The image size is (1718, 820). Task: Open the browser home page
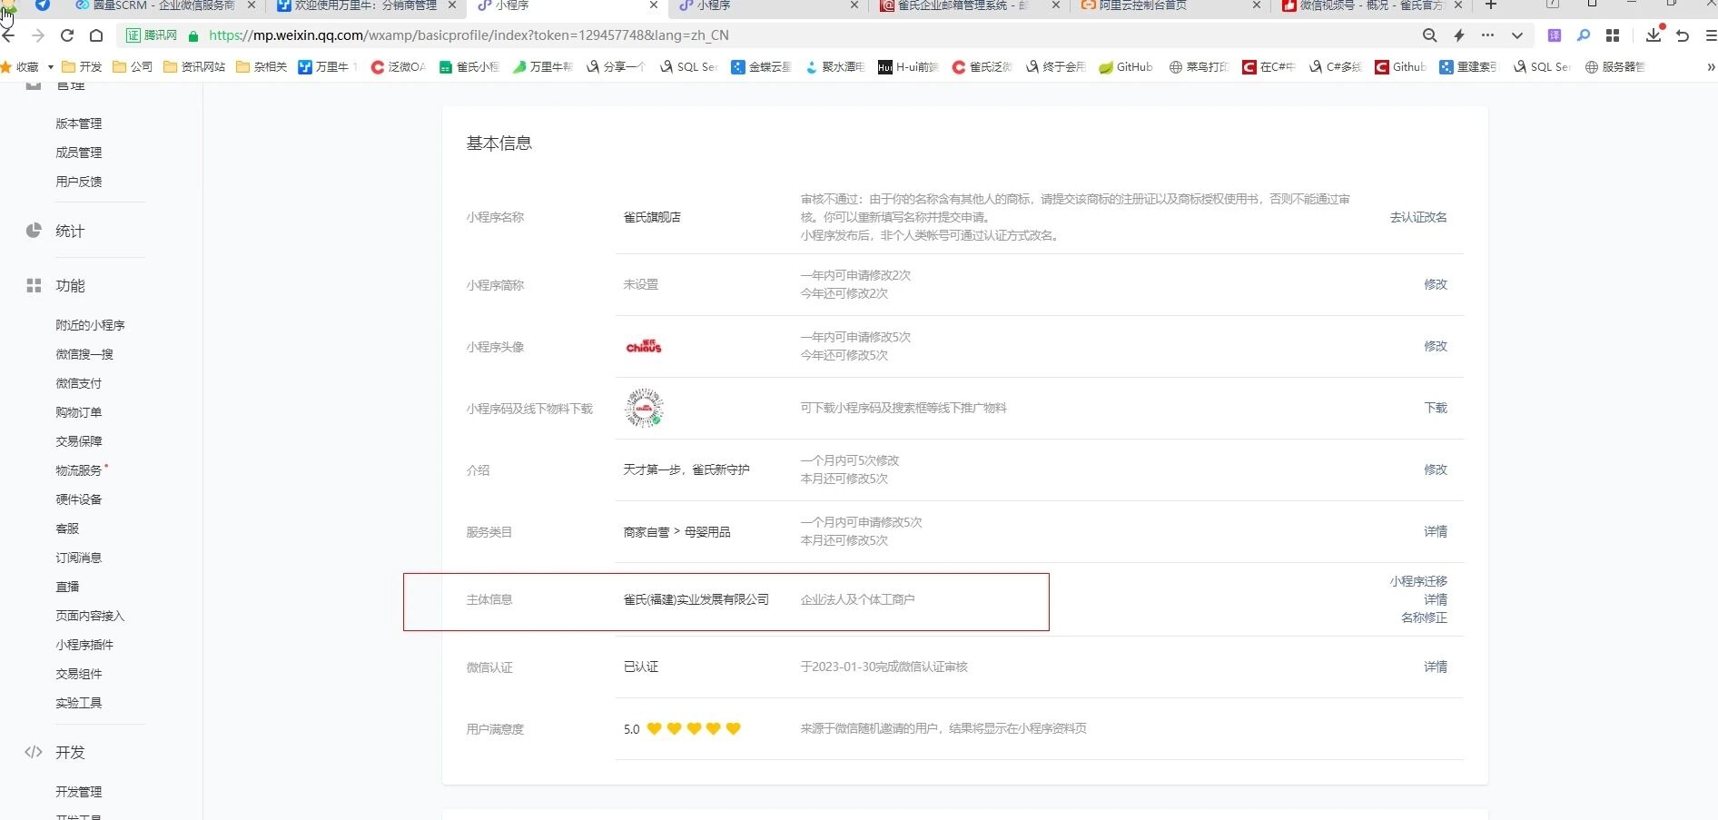coord(96,35)
